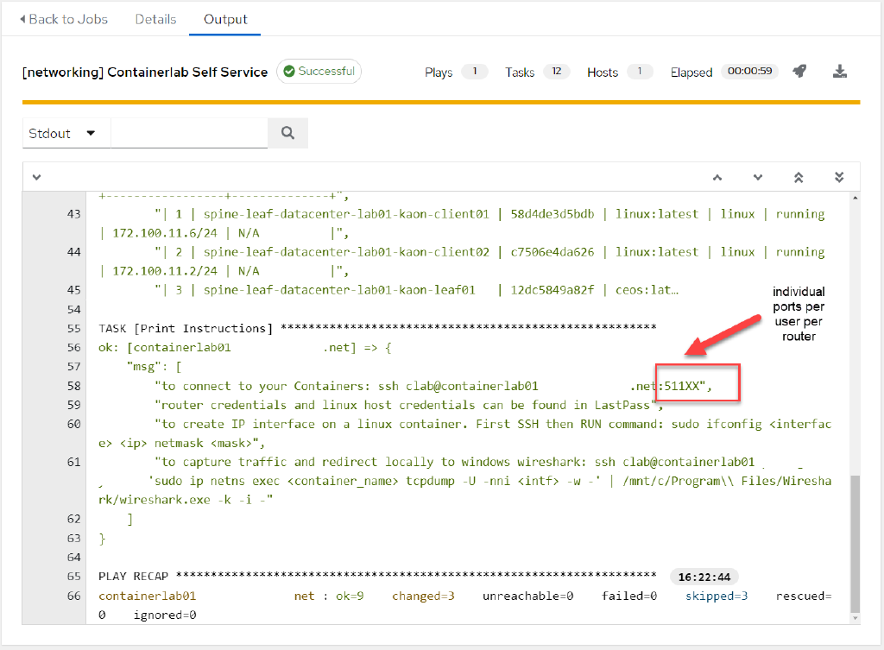
Task: Open the containerlab01 host in PLAY RECAP
Action: click(x=147, y=596)
